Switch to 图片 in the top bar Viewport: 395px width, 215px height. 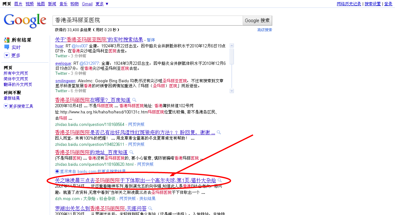point(18,4)
